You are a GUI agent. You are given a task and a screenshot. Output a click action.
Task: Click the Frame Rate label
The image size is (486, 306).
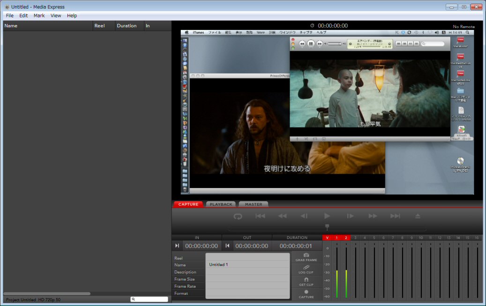[x=185, y=286]
